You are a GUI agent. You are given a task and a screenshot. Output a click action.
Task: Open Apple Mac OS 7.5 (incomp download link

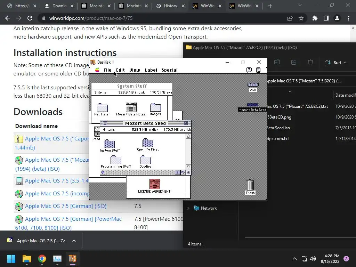(57, 193)
